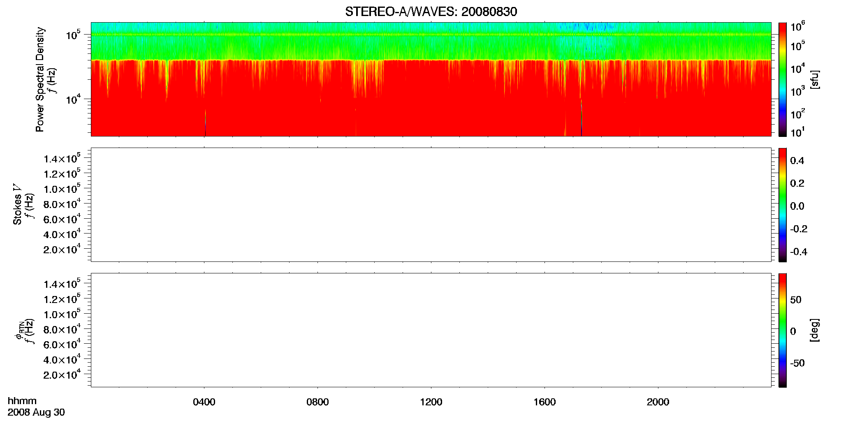Click the Stokes V axis label

click(x=17, y=204)
